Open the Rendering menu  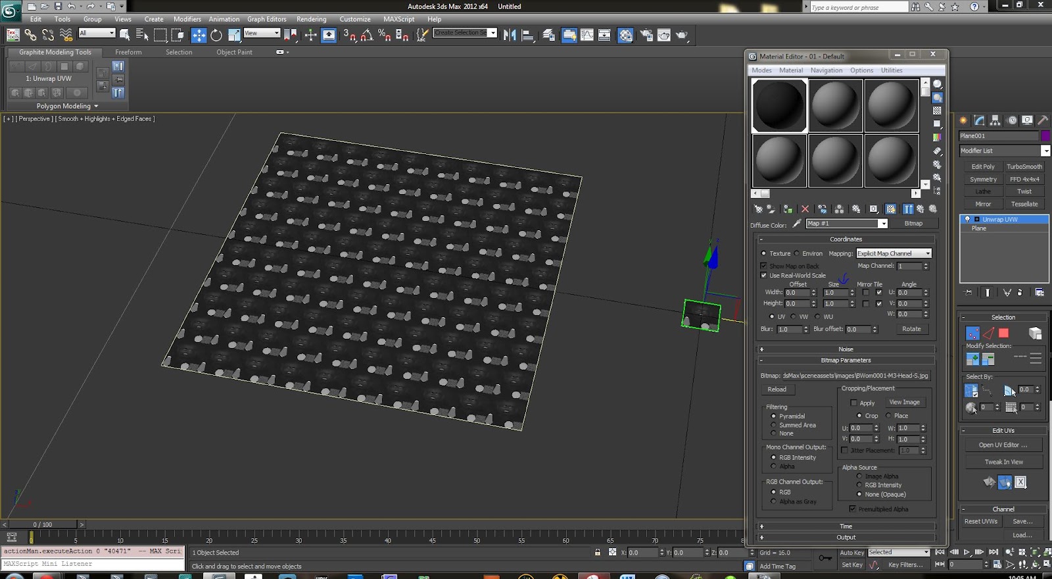tap(311, 19)
